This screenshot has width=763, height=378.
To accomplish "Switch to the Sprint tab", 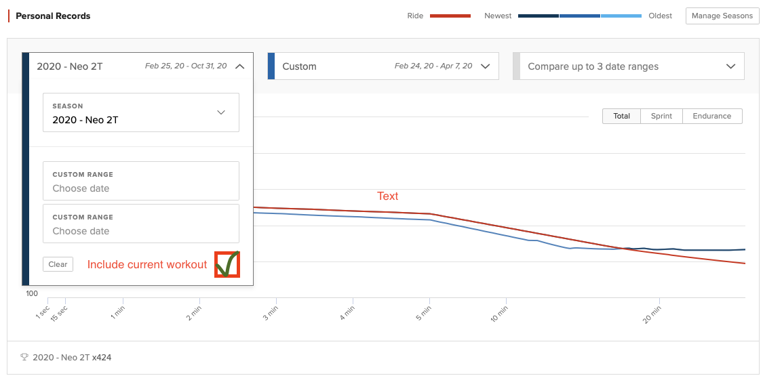I will [x=661, y=117].
